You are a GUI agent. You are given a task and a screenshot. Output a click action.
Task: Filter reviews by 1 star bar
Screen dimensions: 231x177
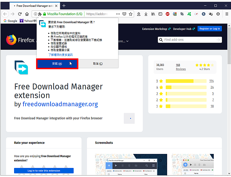[x=186, y=106]
